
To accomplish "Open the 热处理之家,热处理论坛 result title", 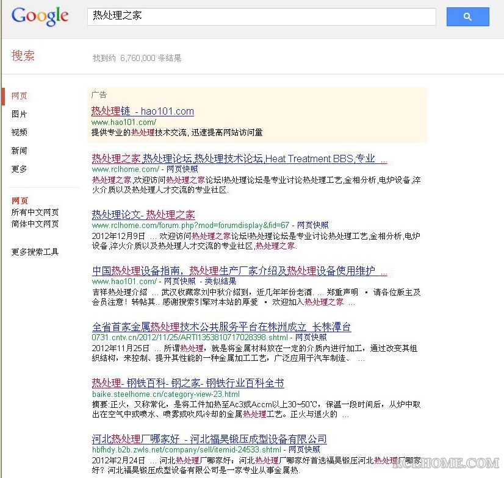I will coord(239,159).
